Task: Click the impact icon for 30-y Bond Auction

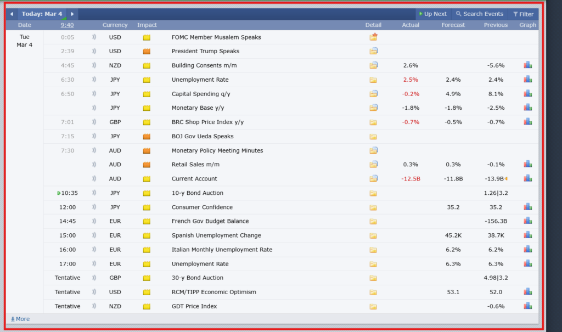Action: (x=147, y=278)
